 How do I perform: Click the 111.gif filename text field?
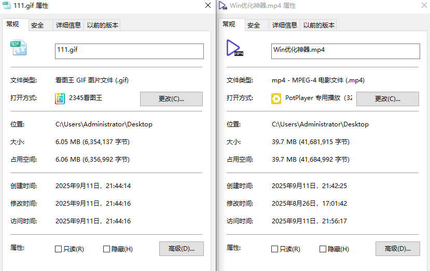[x=129, y=51]
